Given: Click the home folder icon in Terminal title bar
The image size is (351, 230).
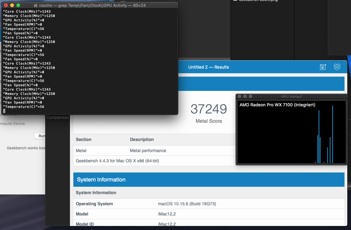Looking at the screenshot, I should (36, 5).
